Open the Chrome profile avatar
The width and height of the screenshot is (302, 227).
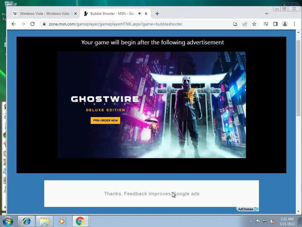click(x=285, y=24)
